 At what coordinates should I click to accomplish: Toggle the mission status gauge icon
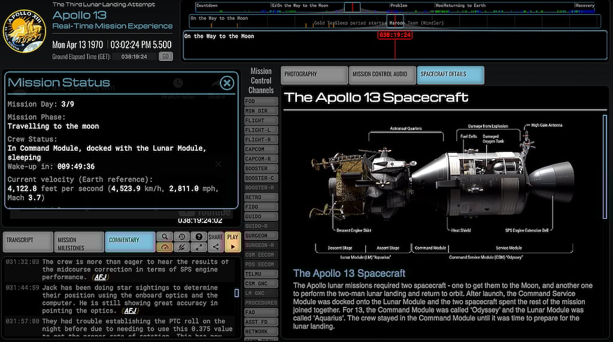(165, 247)
